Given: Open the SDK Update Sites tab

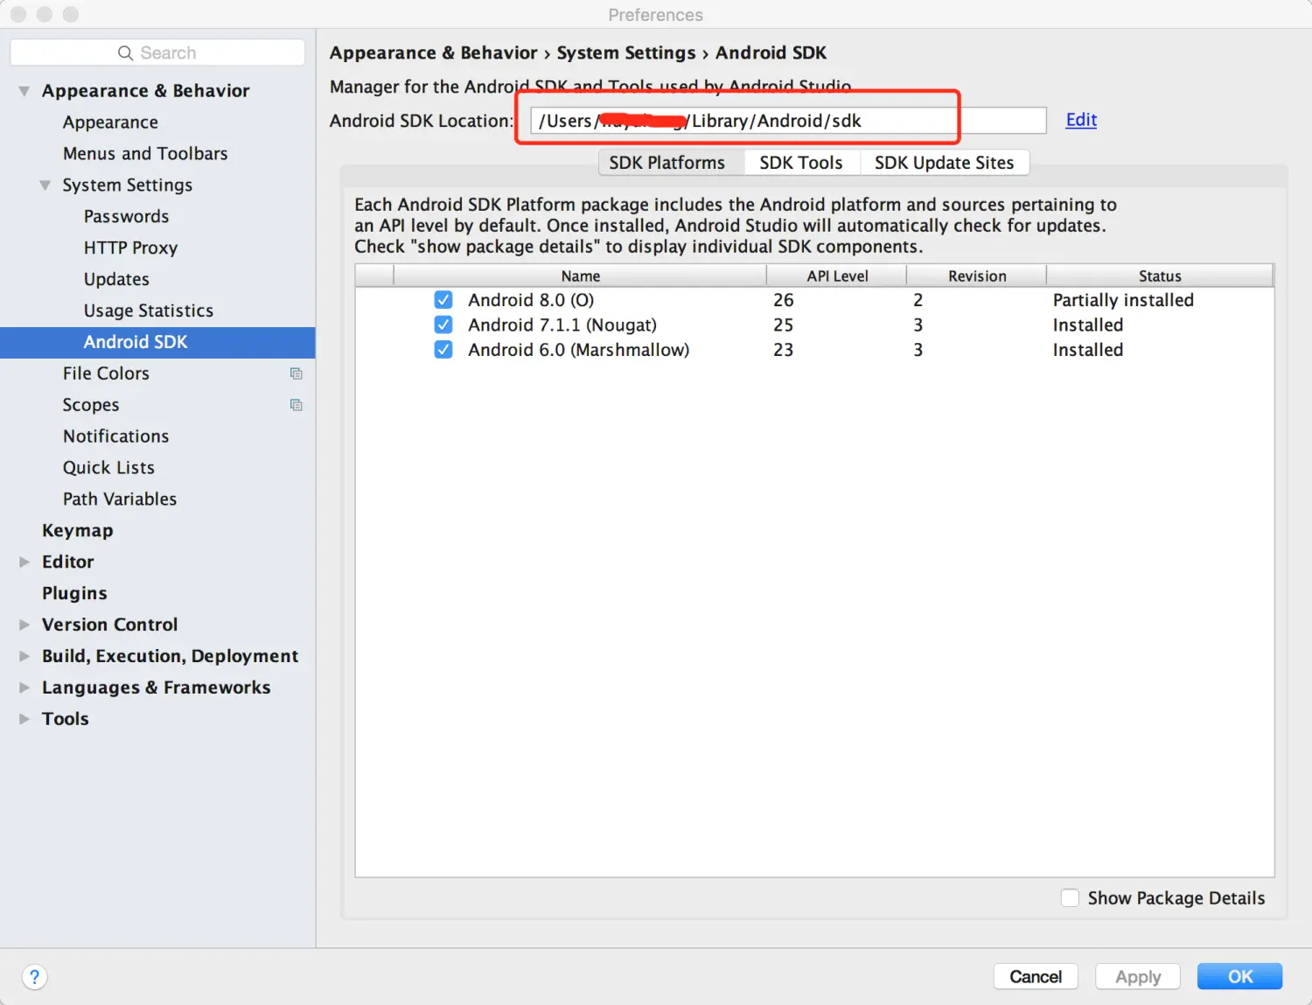Looking at the screenshot, I should tap(945, 163).
